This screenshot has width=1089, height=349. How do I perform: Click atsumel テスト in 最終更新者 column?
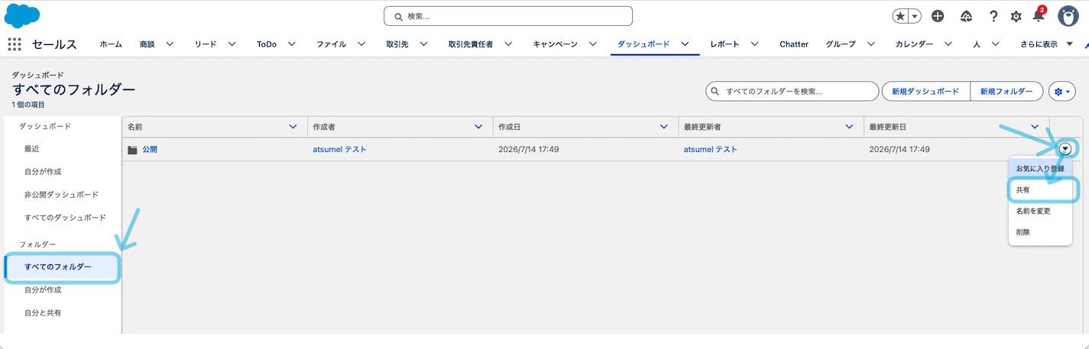(711, 150)
